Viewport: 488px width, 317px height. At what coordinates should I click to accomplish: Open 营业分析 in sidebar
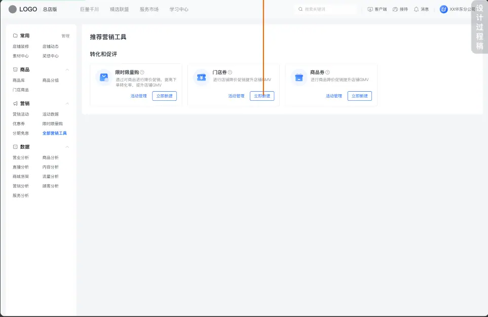[21, 157]
